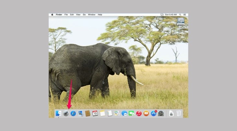Image resolution: width=237 pixels, height=131 pixels.
Task: Open Launchpad from the dock
Action: tap(66, 114)
